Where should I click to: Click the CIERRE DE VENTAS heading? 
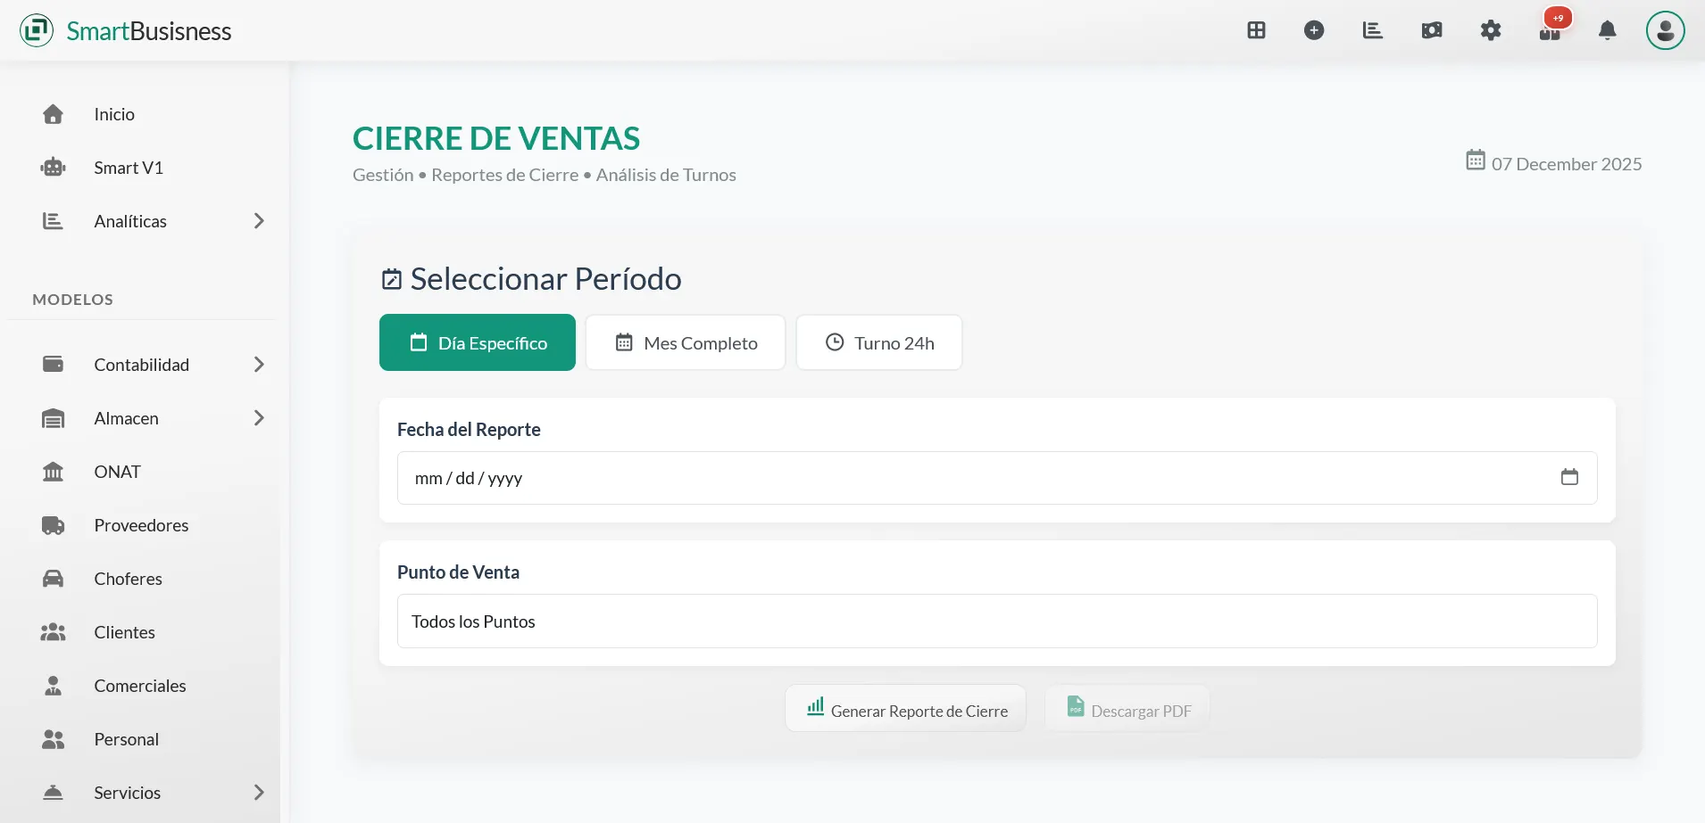point(496,138)
